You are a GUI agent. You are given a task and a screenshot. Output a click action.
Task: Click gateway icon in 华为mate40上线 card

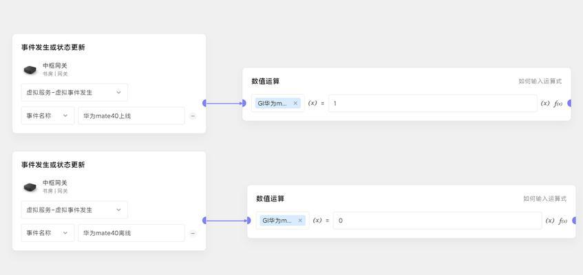(x=30, y=69)
